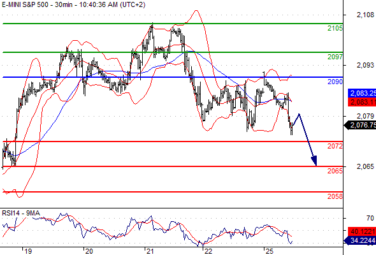Select the 2065 support level label
The image size is (376, 255).
[x=335, y=171]
